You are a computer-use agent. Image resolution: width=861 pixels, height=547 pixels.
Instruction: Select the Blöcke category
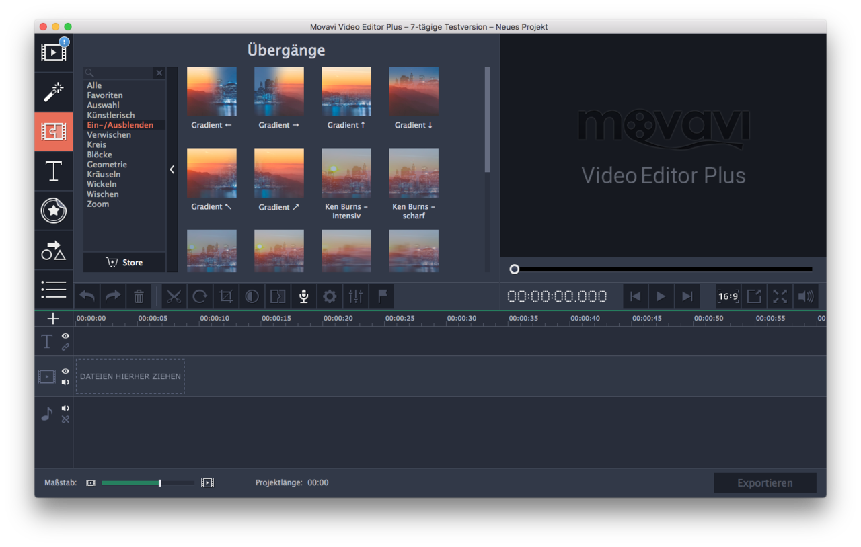[100, 155]
